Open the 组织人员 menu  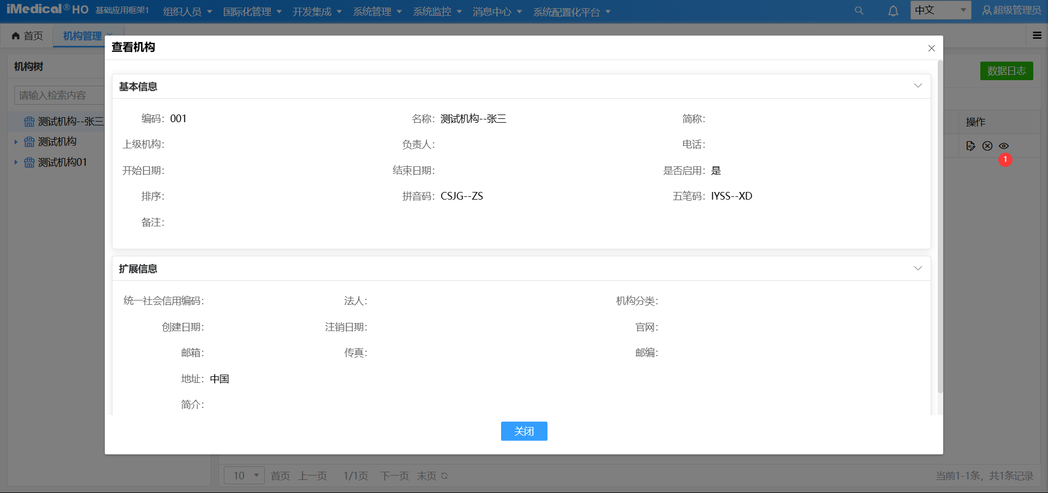coord(187,12)
